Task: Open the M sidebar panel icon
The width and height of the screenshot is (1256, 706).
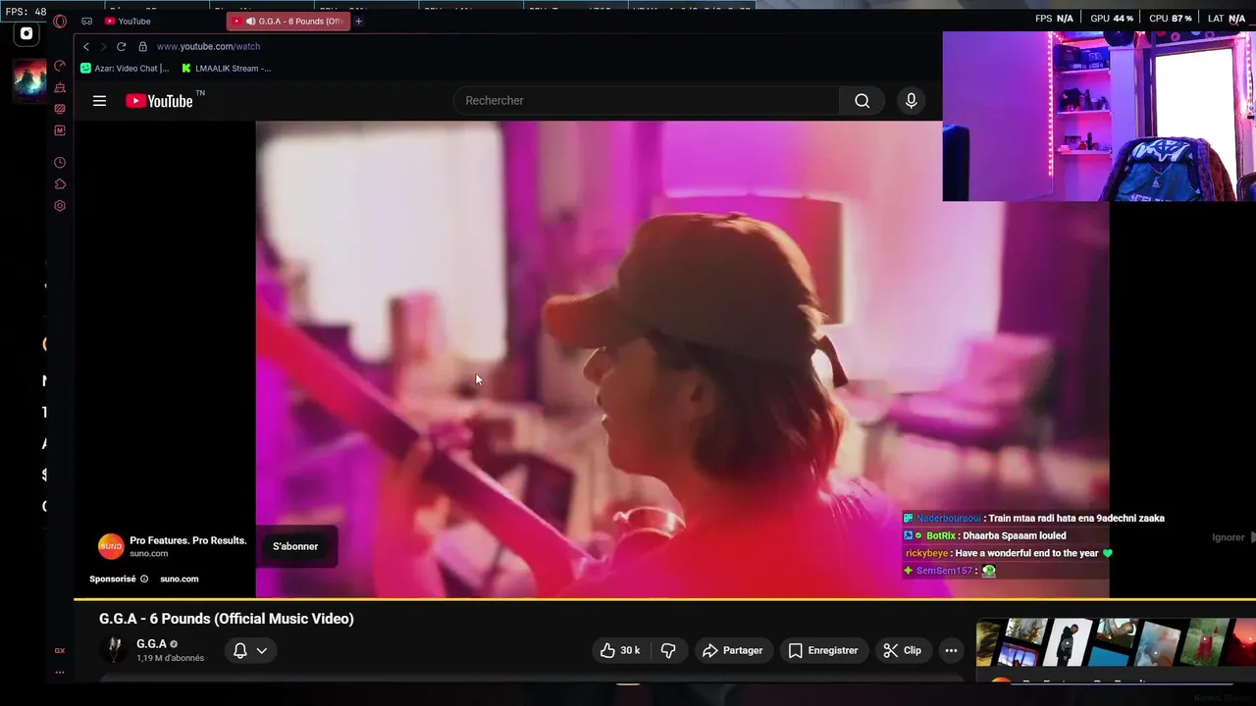Action: [x=60, y=130]
